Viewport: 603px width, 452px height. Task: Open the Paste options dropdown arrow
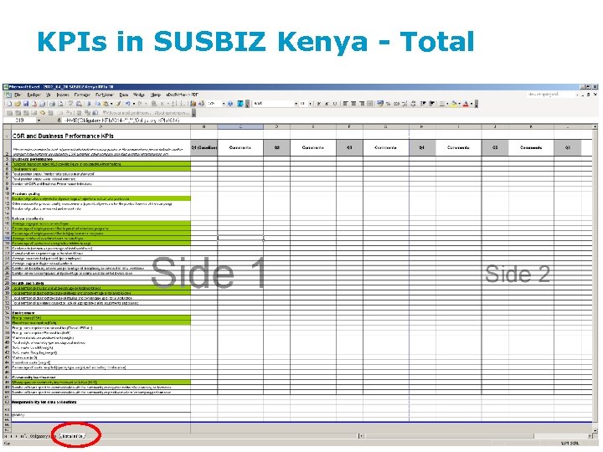111,104
